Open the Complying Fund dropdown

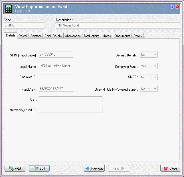click(x=155, y=66)
